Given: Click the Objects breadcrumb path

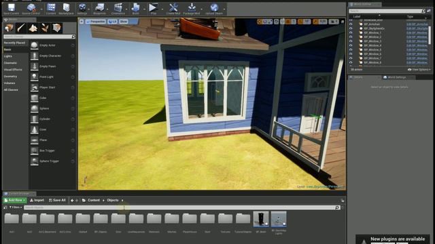Looking at the screenshot, I should tap(113, 200).
